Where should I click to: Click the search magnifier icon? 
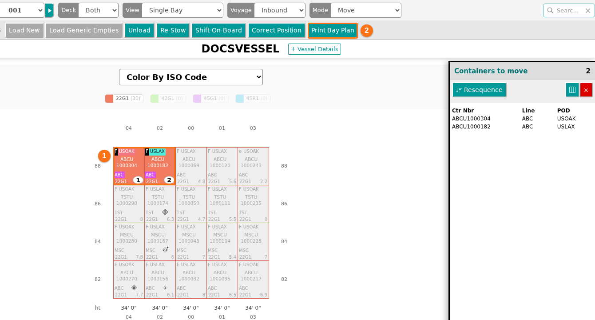[551, 10]
